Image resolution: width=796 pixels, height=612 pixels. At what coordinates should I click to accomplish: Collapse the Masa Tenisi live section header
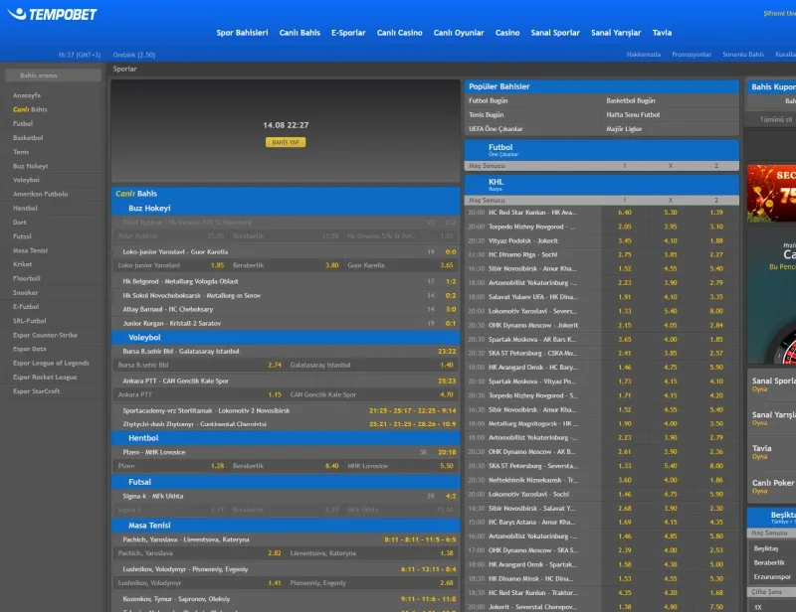[286, 526]
